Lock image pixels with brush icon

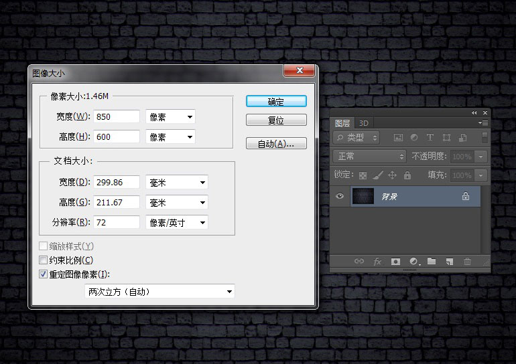[377, 175]
